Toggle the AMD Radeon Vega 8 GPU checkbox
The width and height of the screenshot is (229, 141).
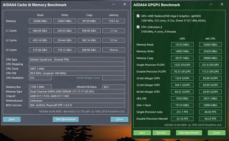pyautogui.click(x=138, y=16)
